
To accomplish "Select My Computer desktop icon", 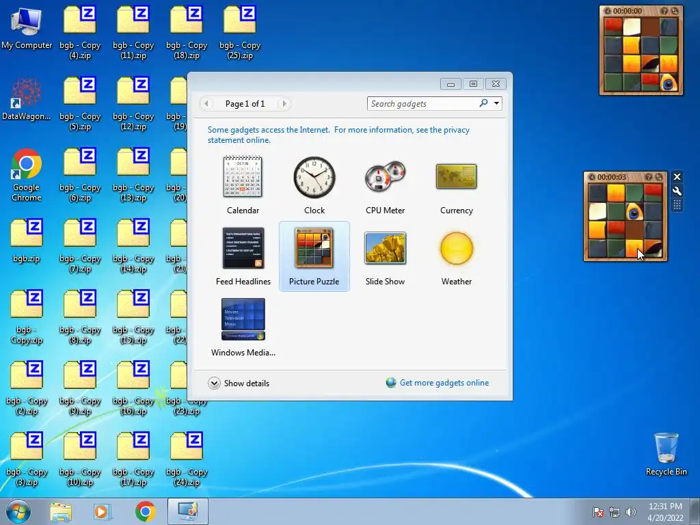I will (x=27, y=28).
